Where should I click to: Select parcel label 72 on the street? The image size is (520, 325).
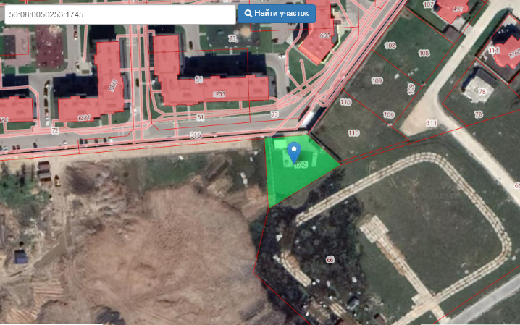55,131
